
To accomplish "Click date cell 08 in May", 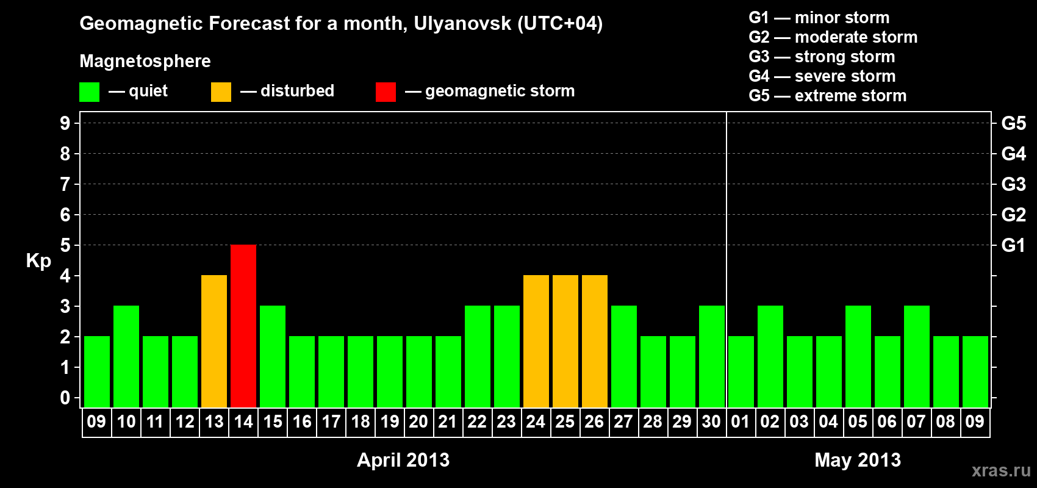I will [x=945, y=422].
